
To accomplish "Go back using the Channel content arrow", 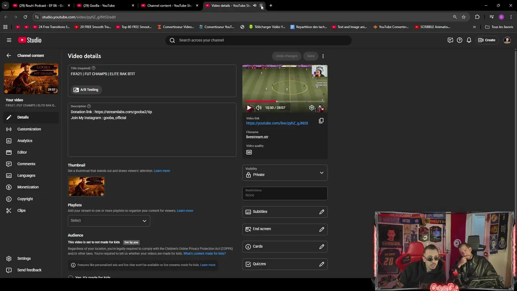I will pos(8,55).
